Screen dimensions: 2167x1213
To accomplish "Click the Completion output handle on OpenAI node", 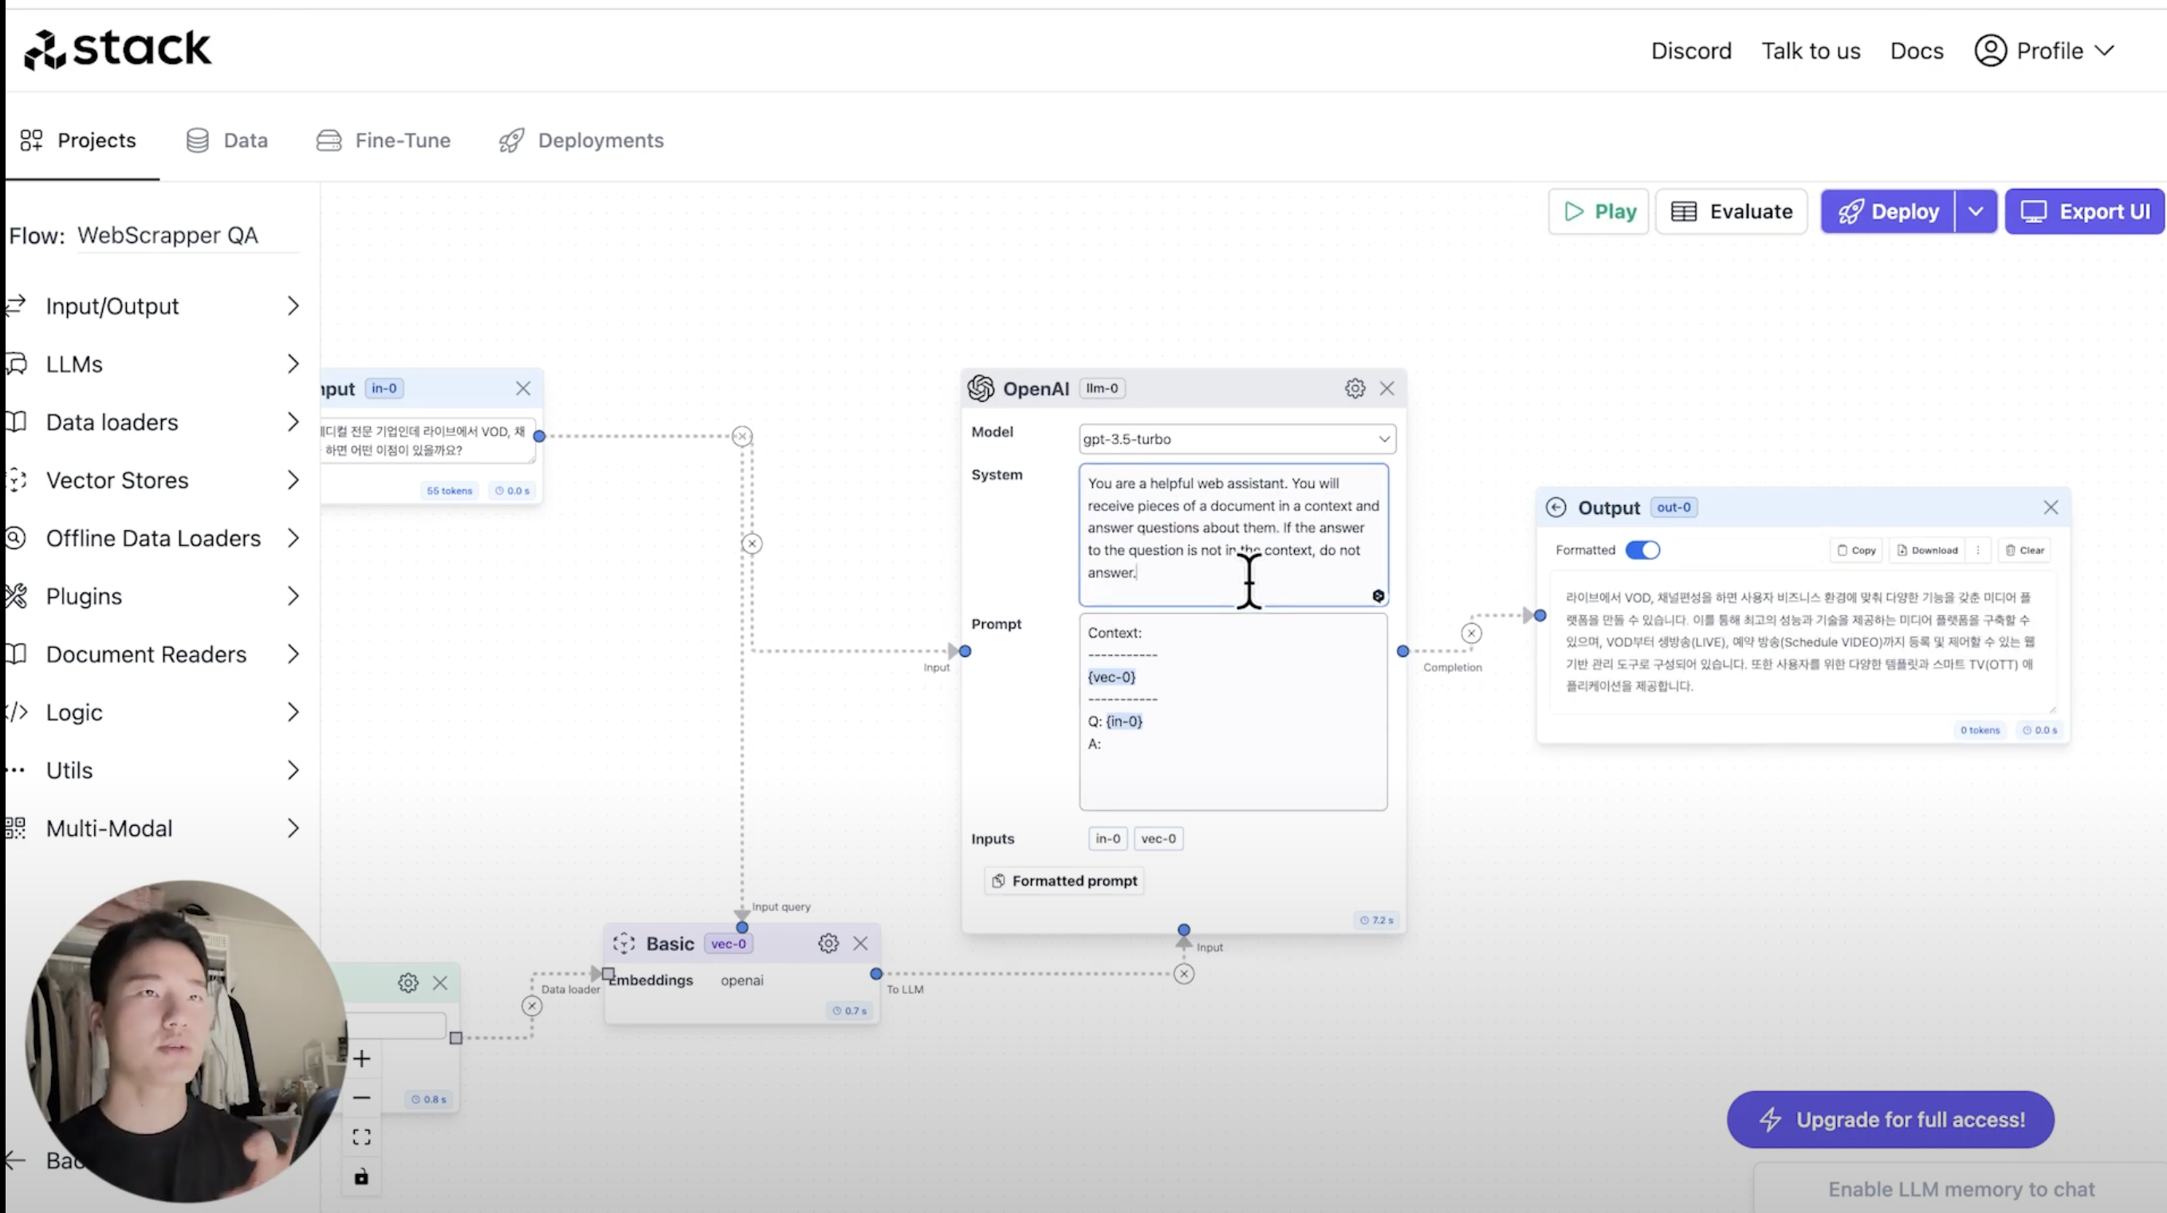I will pyautogui.click(x=1402, y=651).
